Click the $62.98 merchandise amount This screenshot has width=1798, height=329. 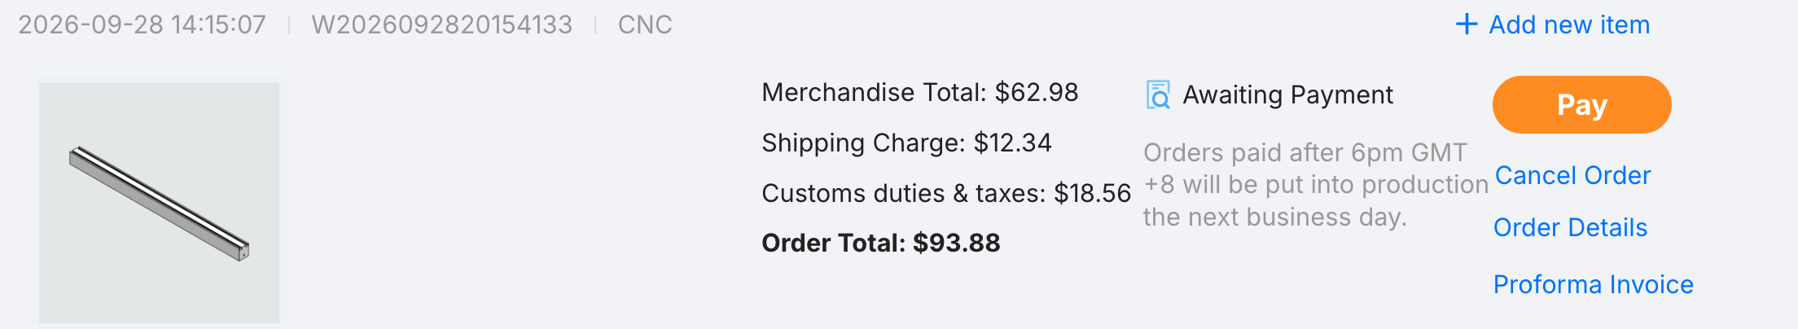click(1037, 92)
